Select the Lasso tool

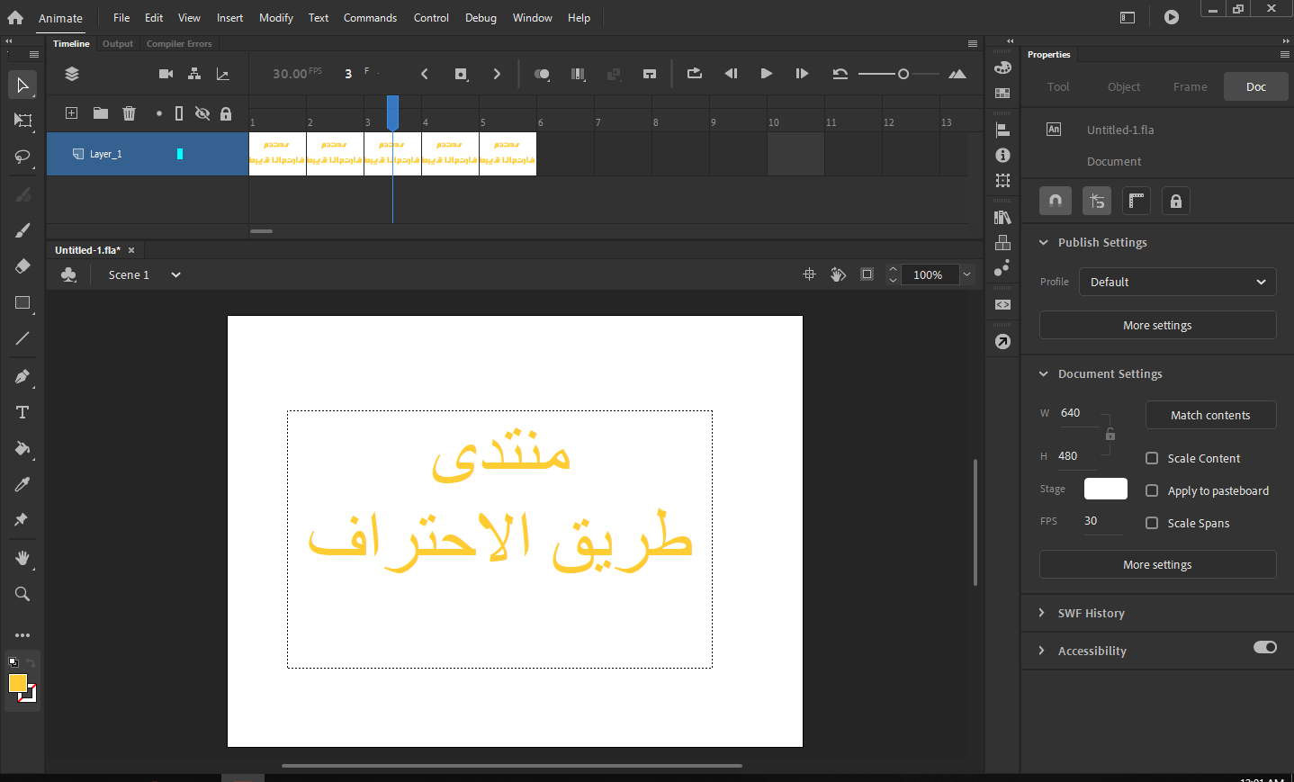pos(22,157)
